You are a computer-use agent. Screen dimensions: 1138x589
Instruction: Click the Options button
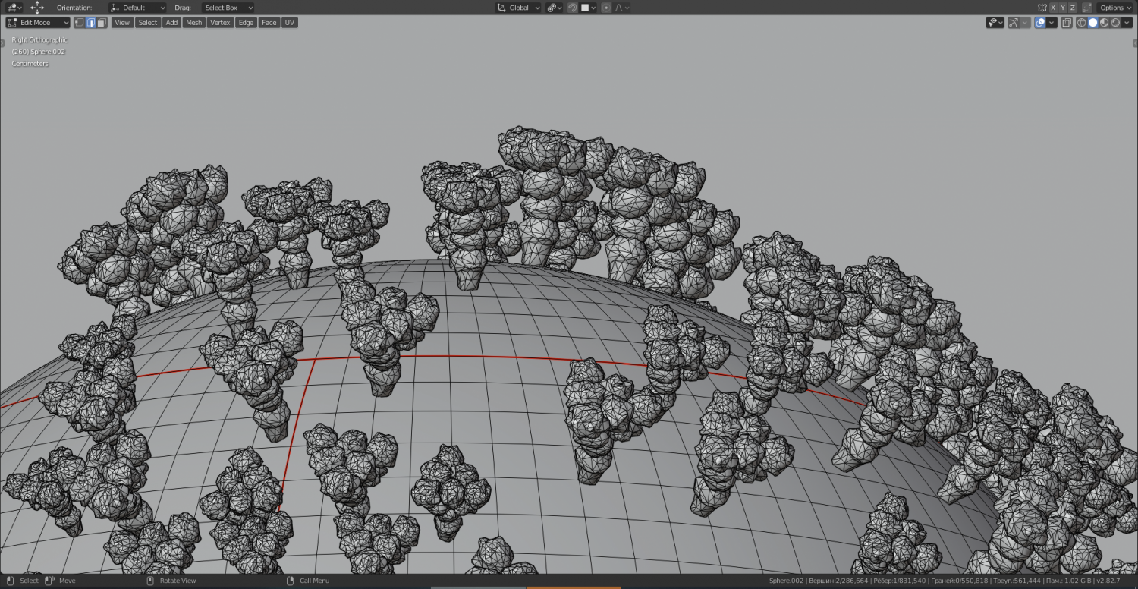[x=1115, y=8]
